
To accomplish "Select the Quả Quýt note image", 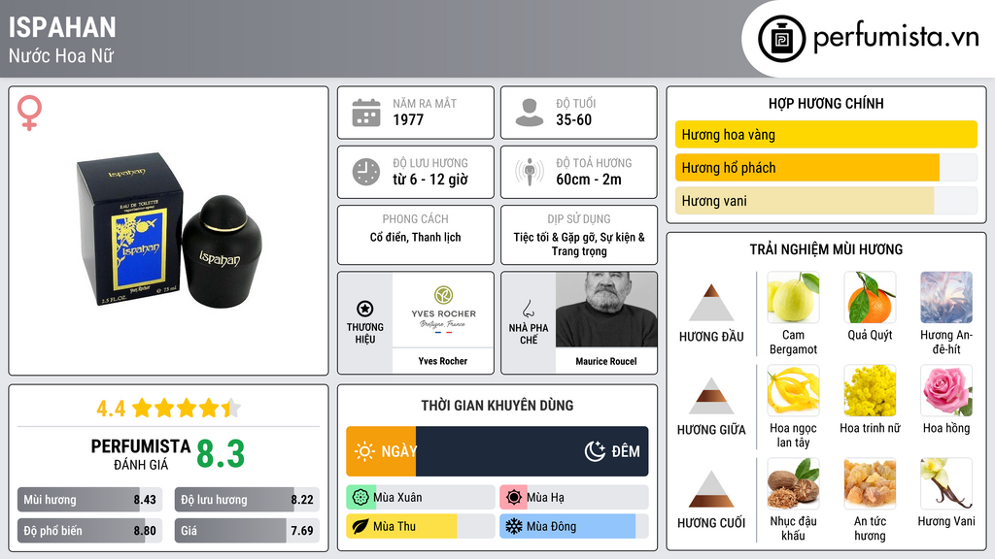I will pyautogui.click(x=870, y=298).
